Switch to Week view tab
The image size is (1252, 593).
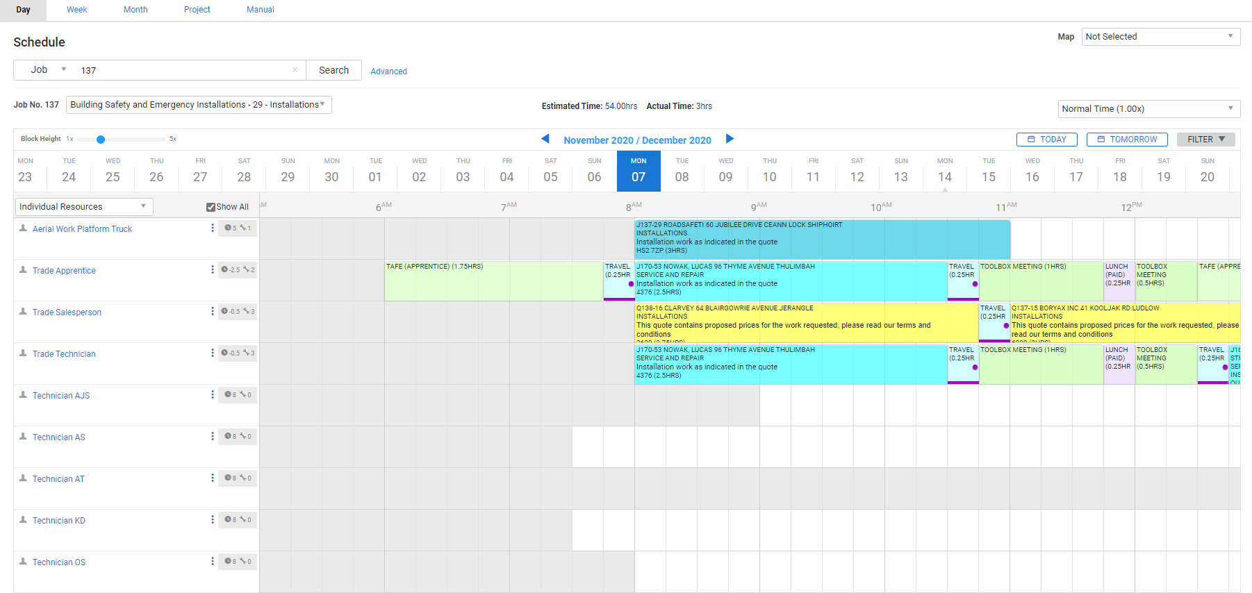[x=76, y=10]
